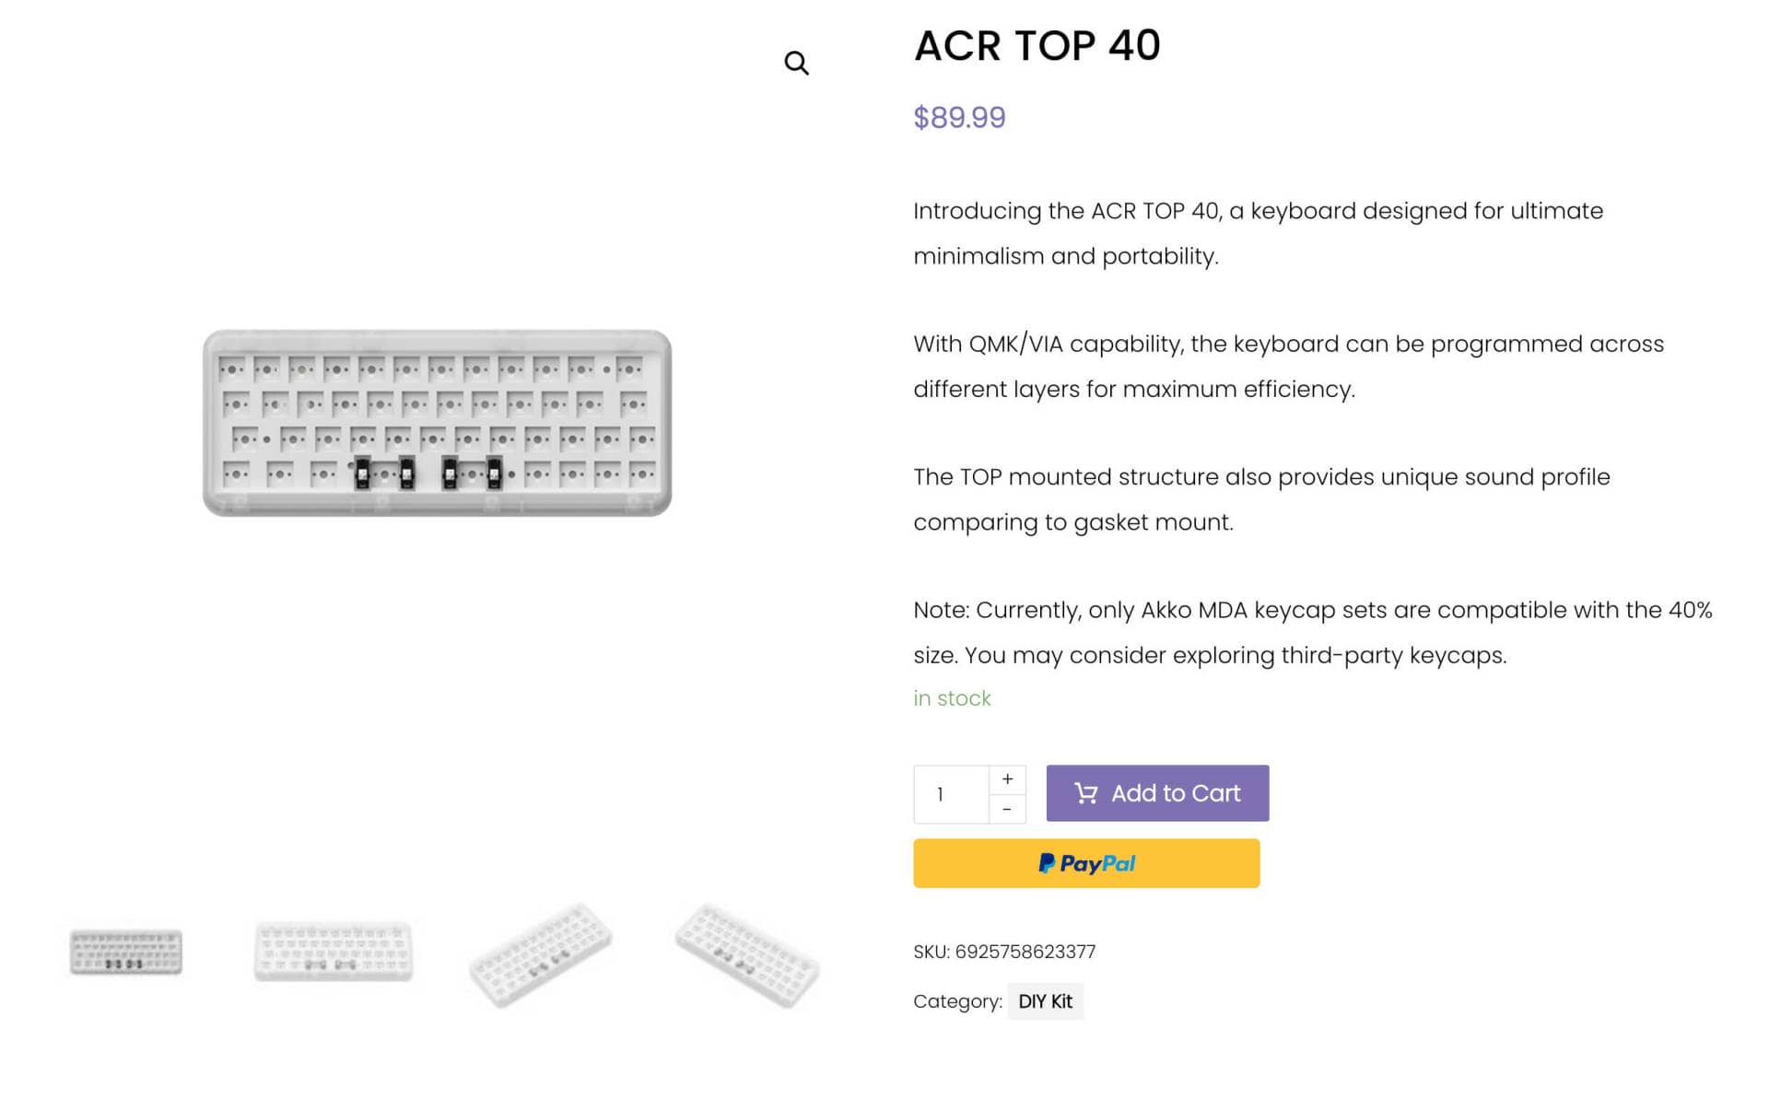Select the second white keyboard thumbnail
The width and height of the screenshot is (1769, 1111).
334,952
